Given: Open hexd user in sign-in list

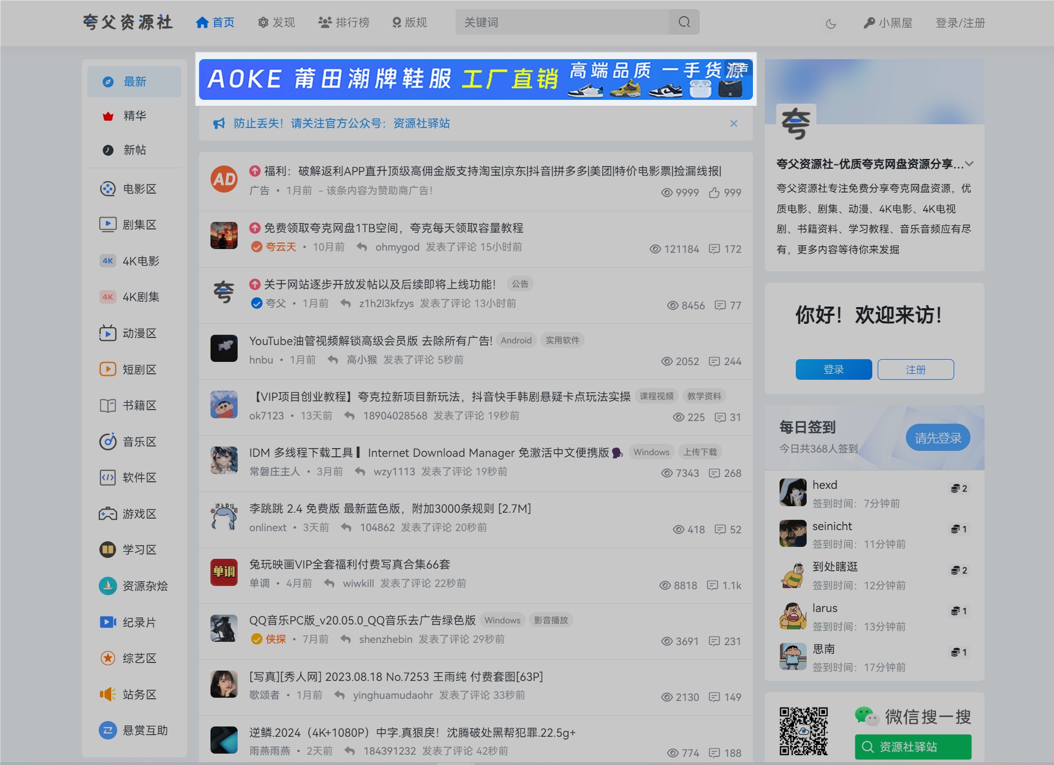Looking at the screenshot, I should [x=825, y=485].
